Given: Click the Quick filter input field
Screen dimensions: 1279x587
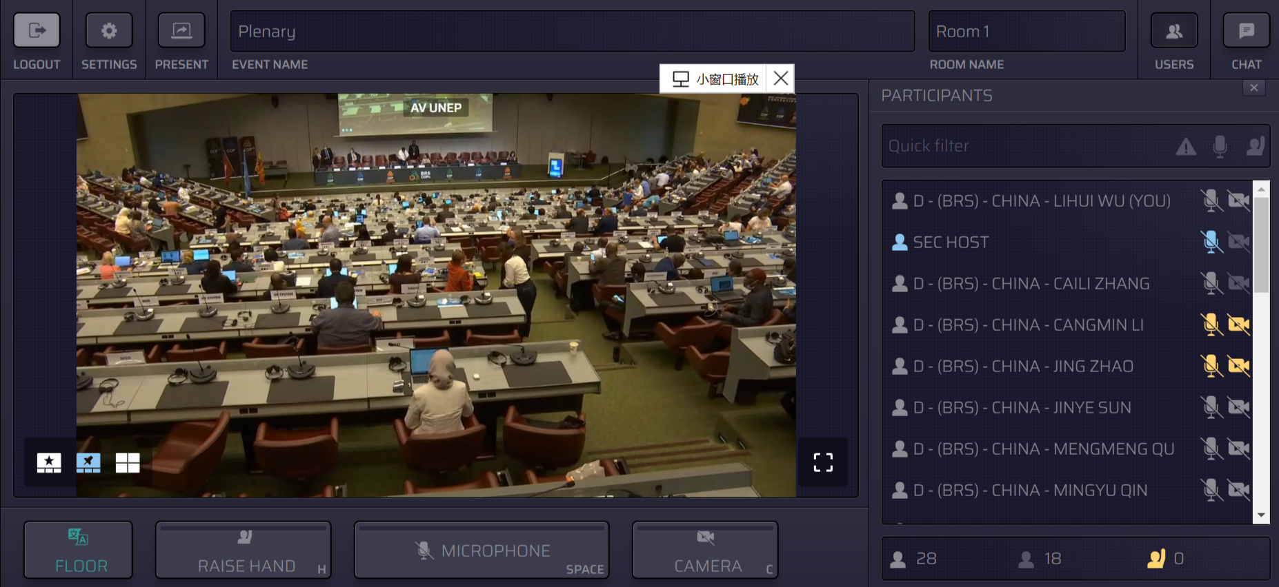Looking at the screenshot, I should 1028,146.
